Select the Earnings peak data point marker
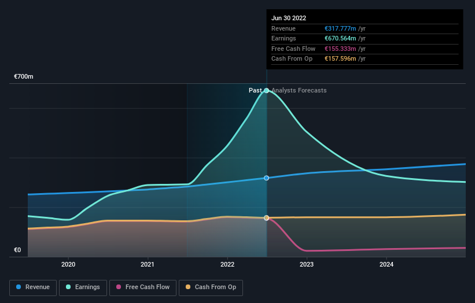This screenshot has width=475, height=303. (266, 91)
